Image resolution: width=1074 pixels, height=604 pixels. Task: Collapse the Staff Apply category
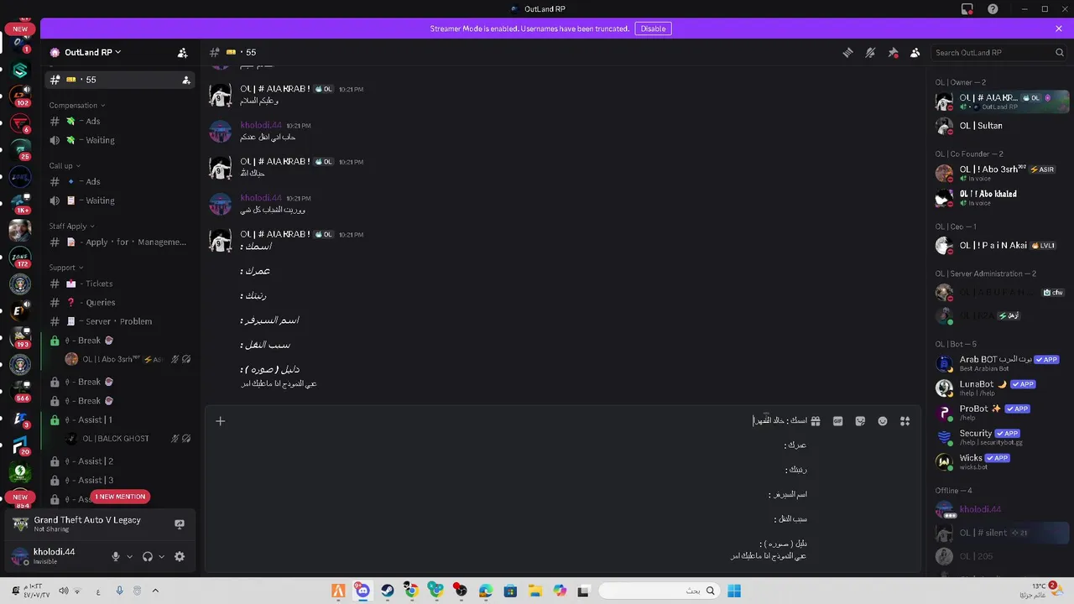pos(71,226)
